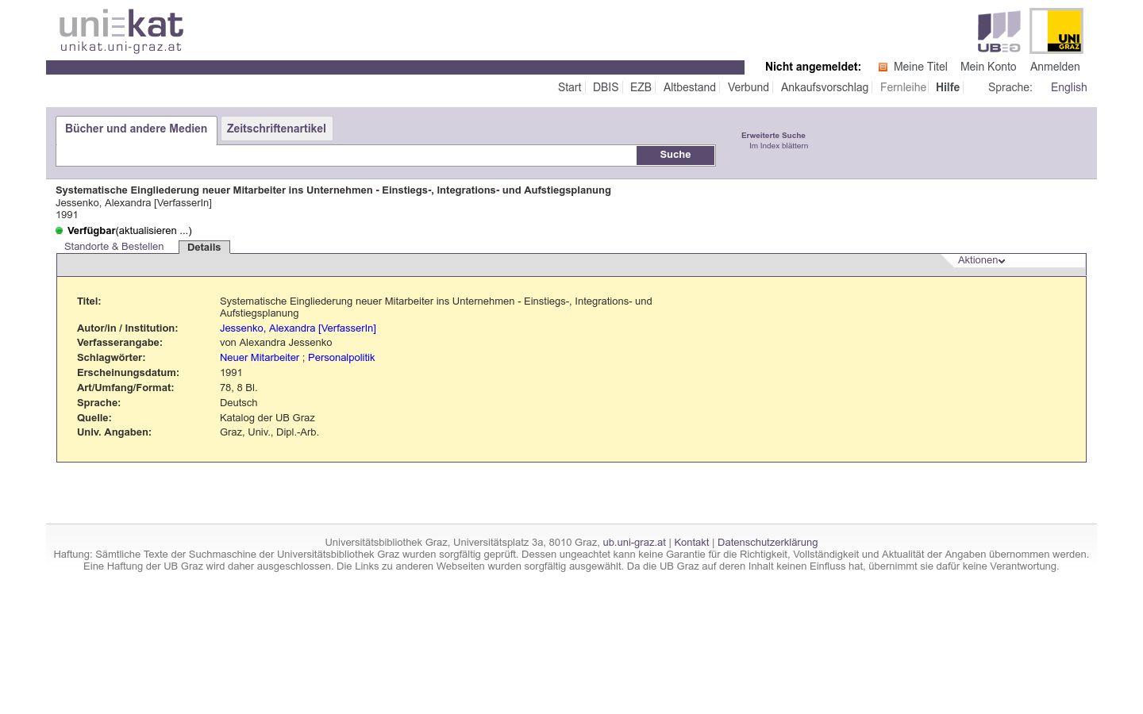Expand the Aktionen dropdown

(981, 260)
